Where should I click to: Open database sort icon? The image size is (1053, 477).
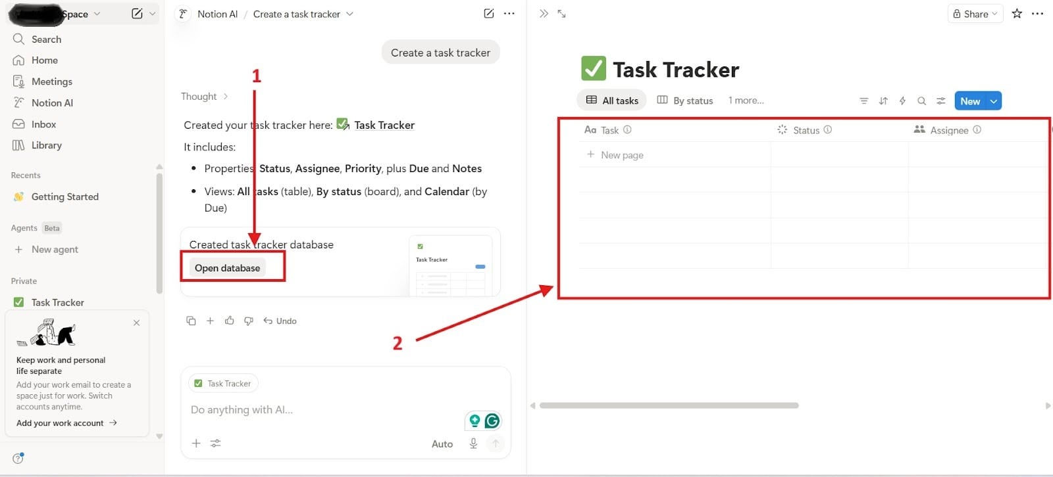[883, 101]
